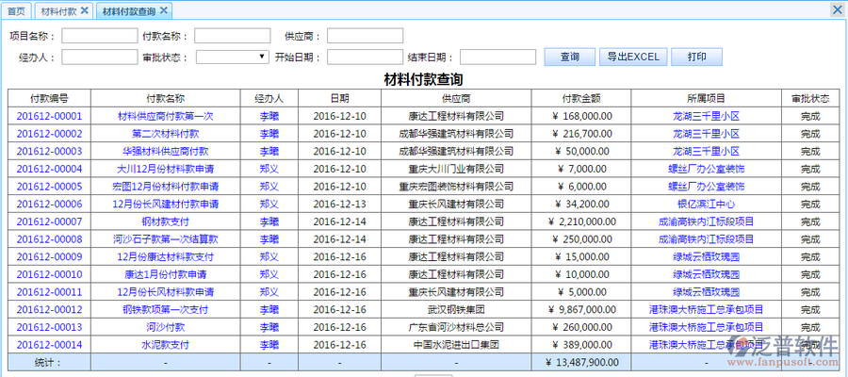Click 郑义 handler in row 201612-00004

(269, 169)
